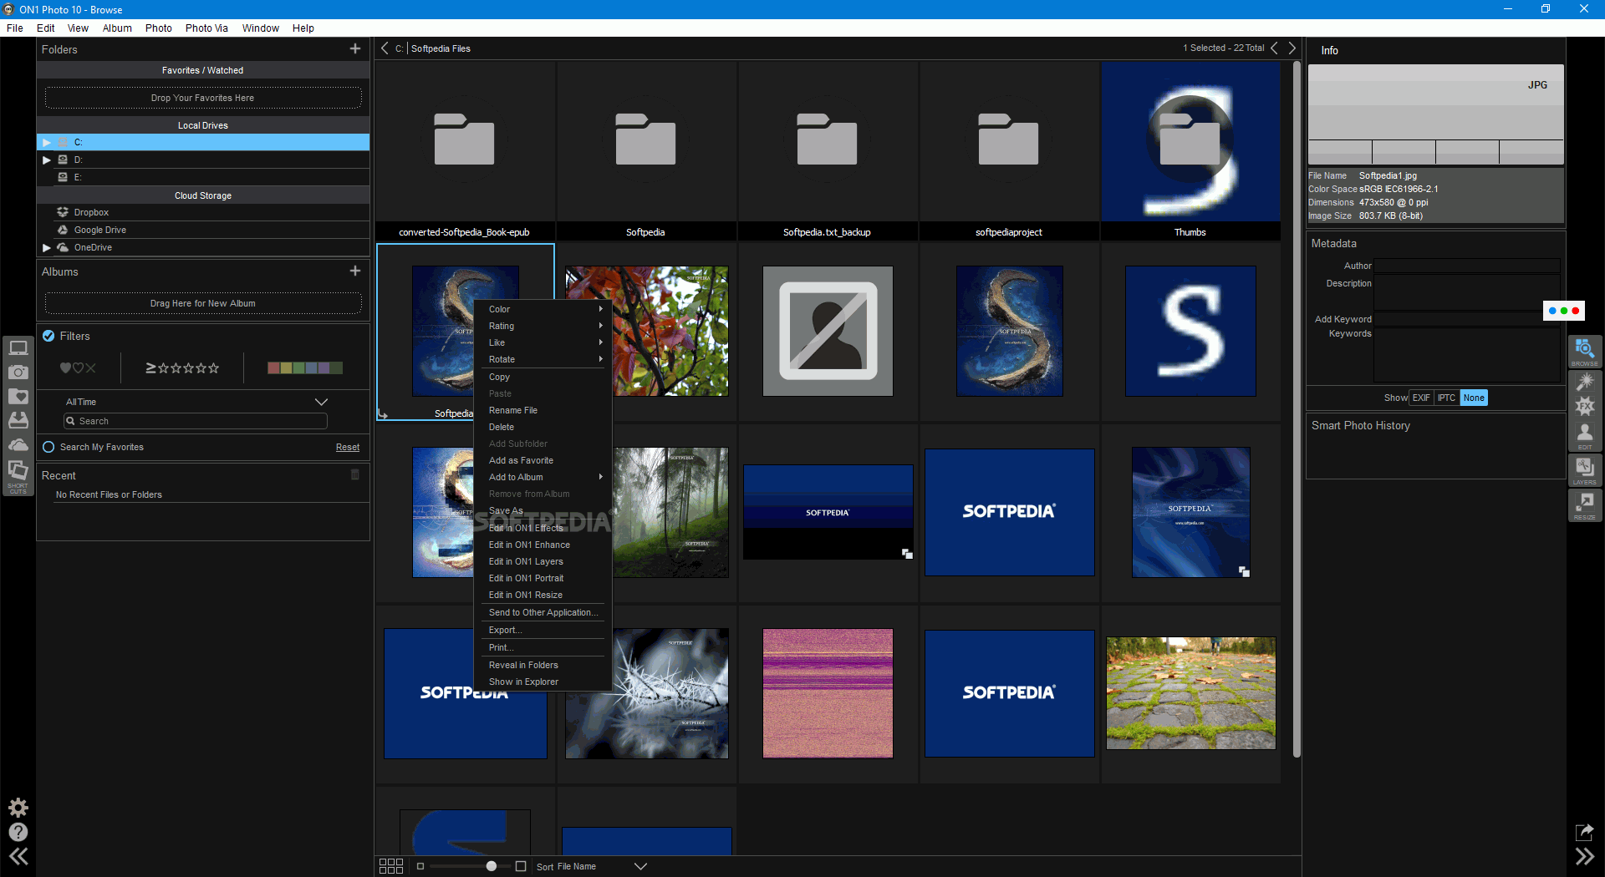The height and width of the screenshot is (877, 1605).
Task: Expand the Rating submenu in context menu
Action: pos(543,326)
